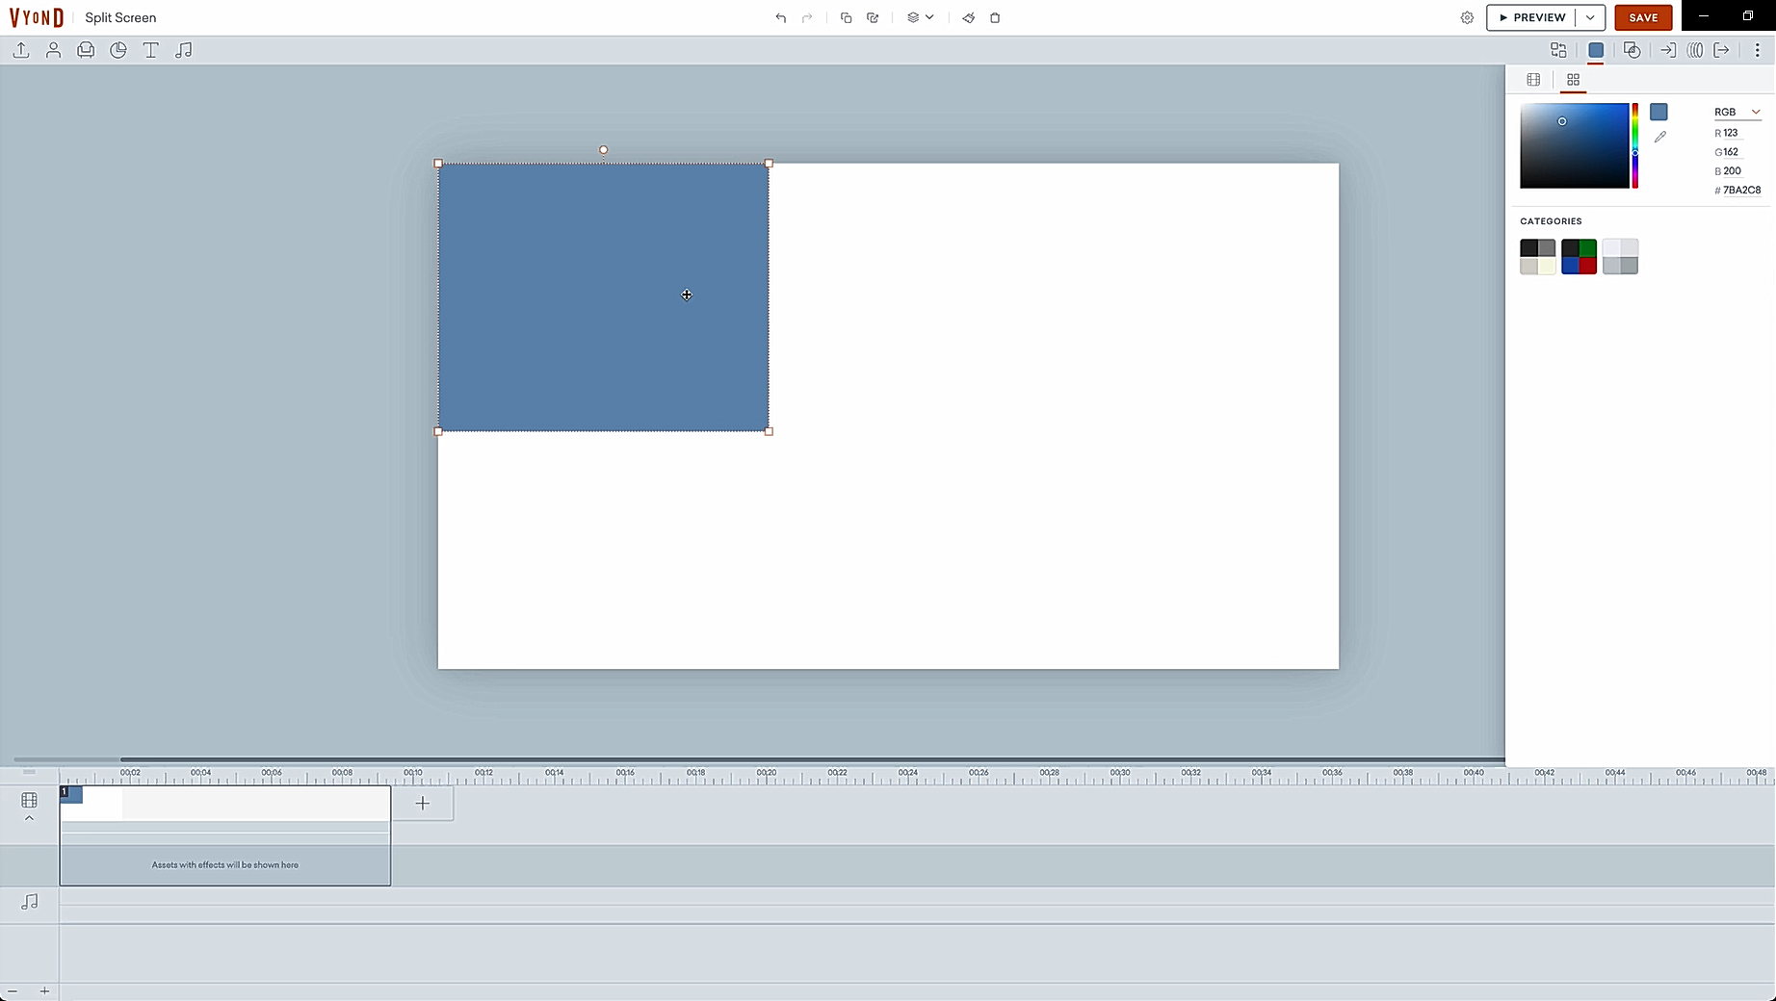Switch to the color palette grid tab
The width and height of the screenshot is (1776, 1001).
[1573, 80]
